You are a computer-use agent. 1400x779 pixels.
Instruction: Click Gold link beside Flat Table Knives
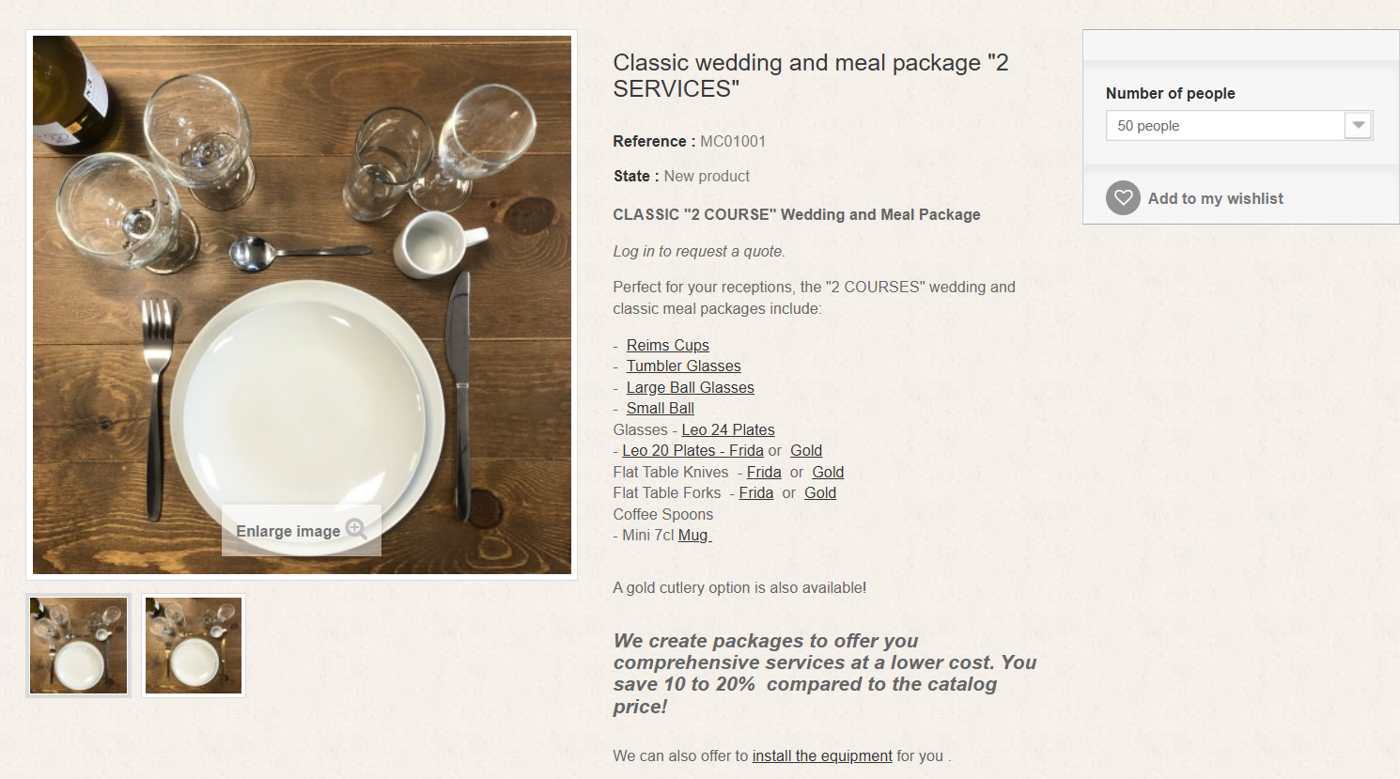[828, 472]
